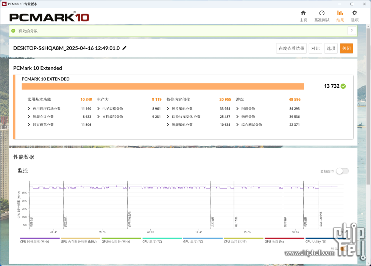Click the result name DESKTOP-S6HQA8M_2025-04-16
The image size is (371, 266).
point(67,48)
